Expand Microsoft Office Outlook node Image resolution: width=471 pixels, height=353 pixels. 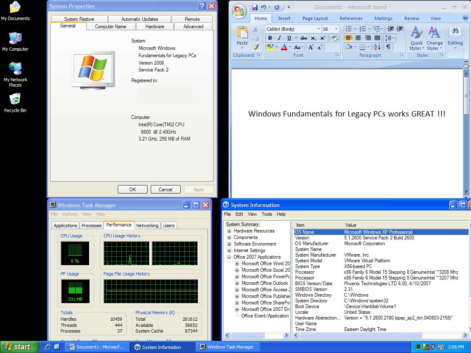[x=237, y=283]
